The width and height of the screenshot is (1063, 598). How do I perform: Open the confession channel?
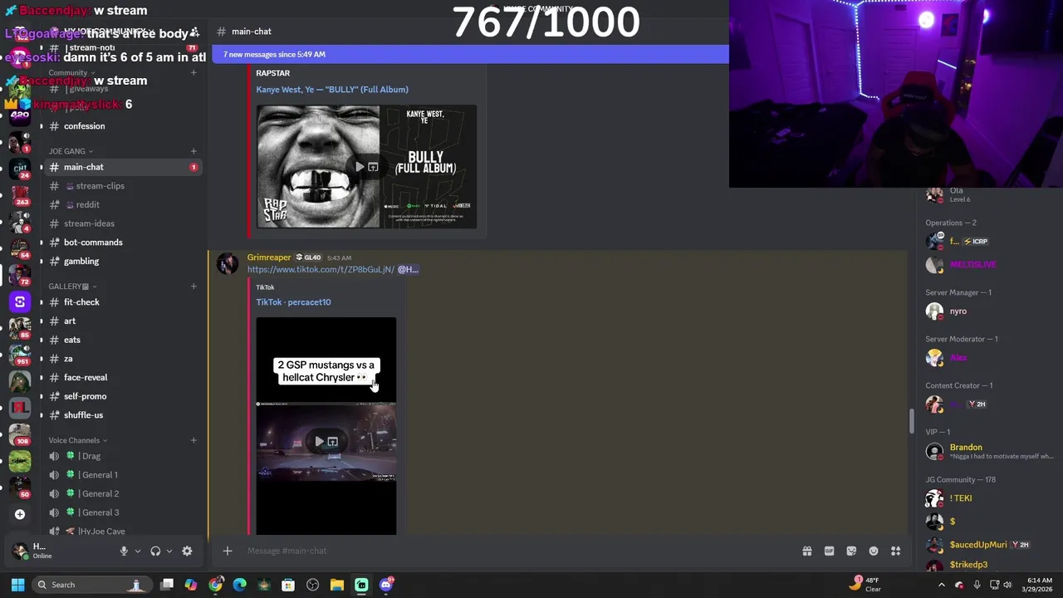click(121, 126)
